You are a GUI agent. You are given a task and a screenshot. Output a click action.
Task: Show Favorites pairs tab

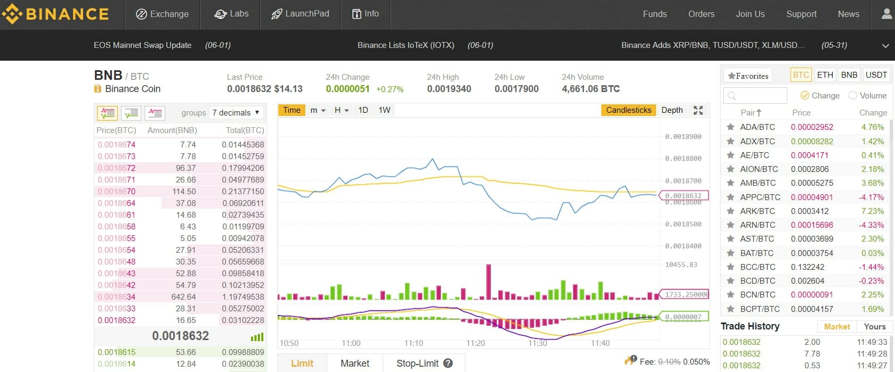(x=748, y=76)
